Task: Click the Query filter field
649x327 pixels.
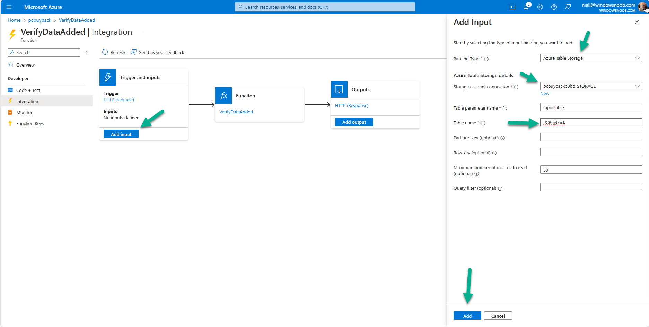Action: (591, 187)
